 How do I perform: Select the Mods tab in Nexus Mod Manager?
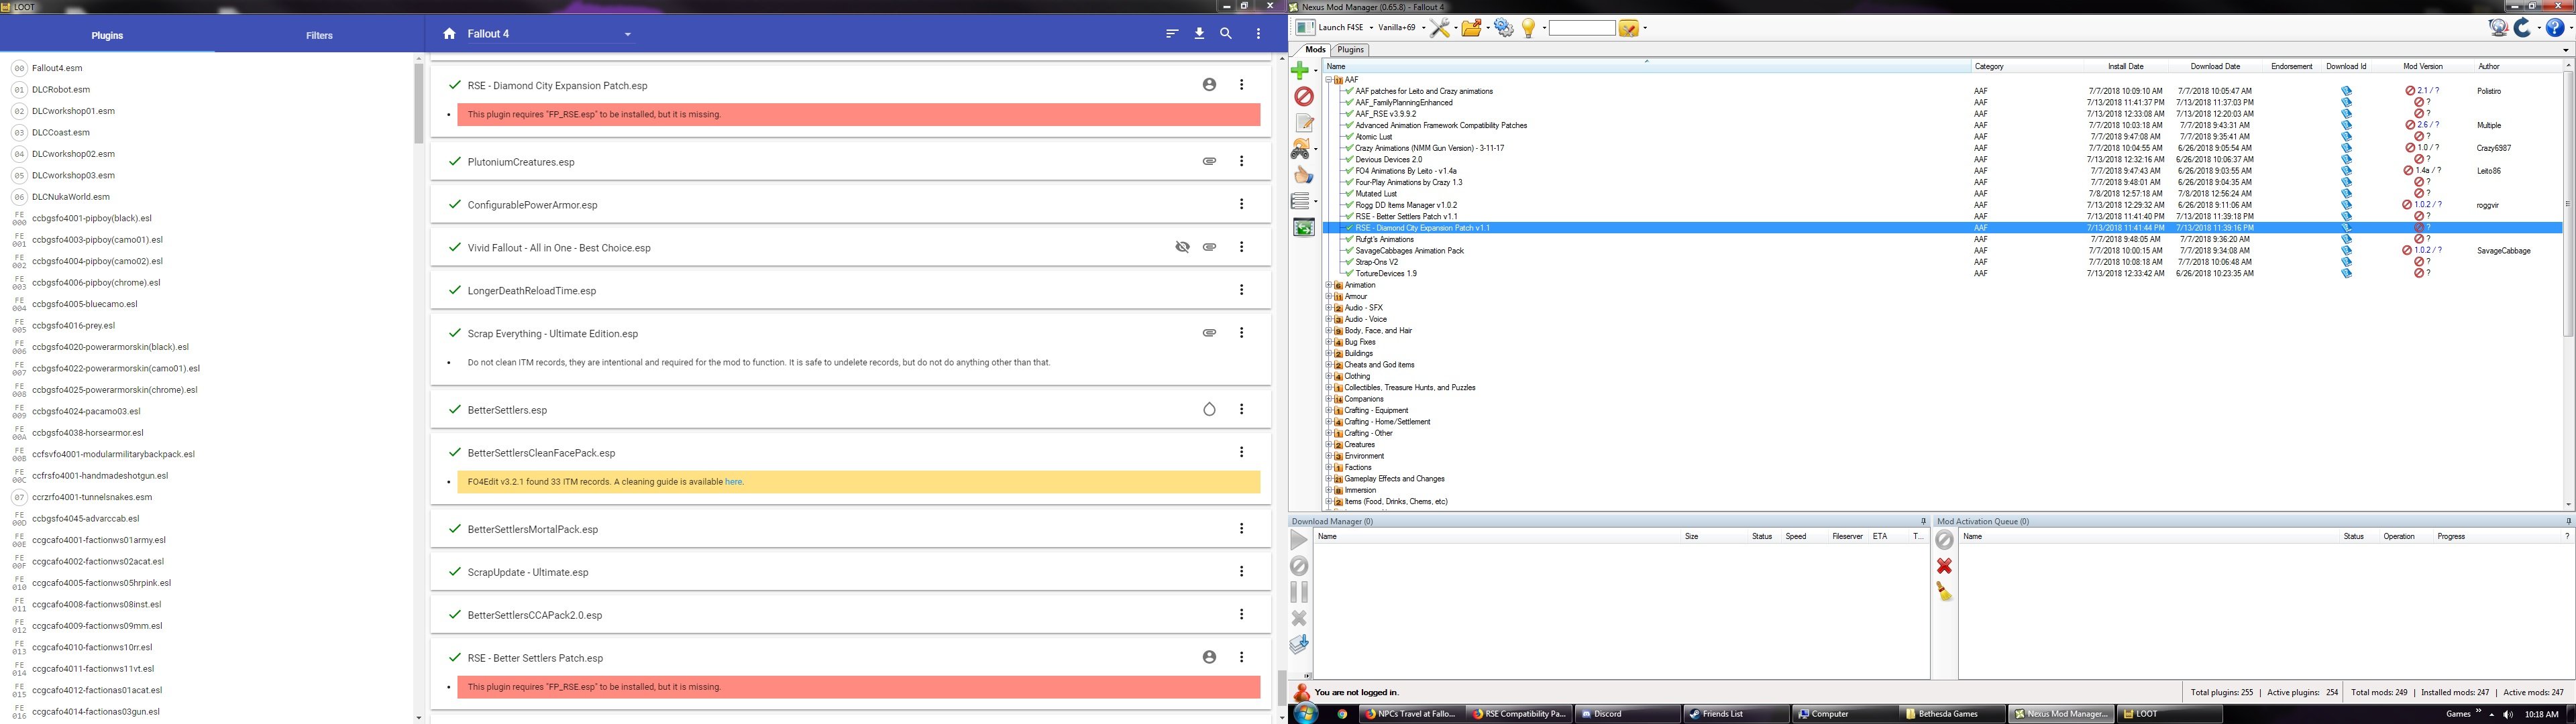pyautogui.click(x=1315, y=50)
